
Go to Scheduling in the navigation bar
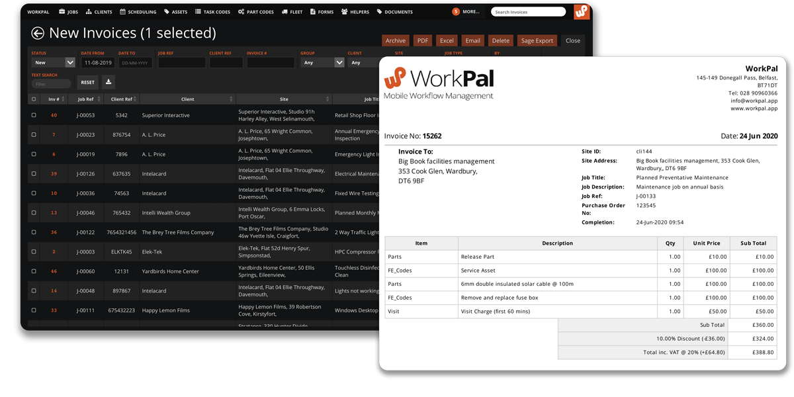point(138,12)
